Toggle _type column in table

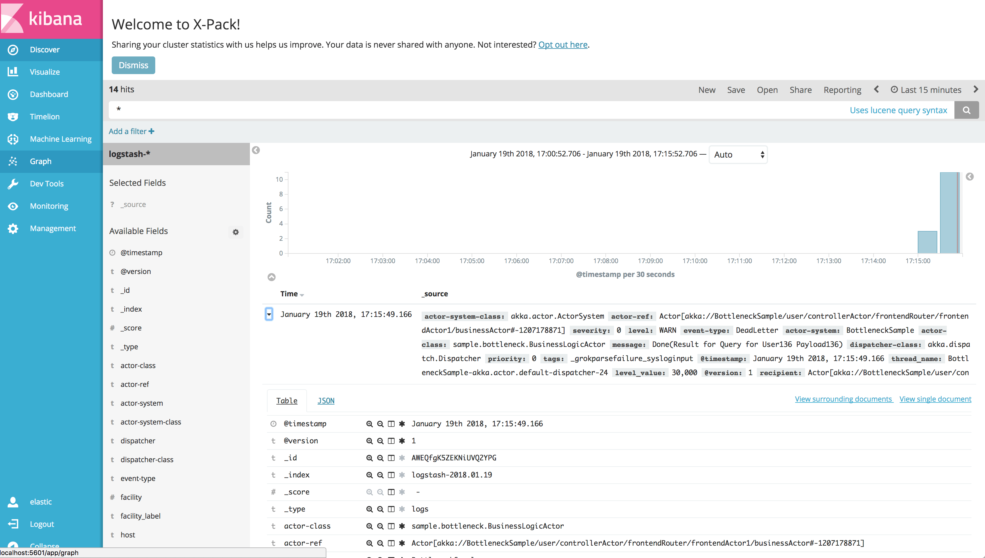(x=391, y=509)
